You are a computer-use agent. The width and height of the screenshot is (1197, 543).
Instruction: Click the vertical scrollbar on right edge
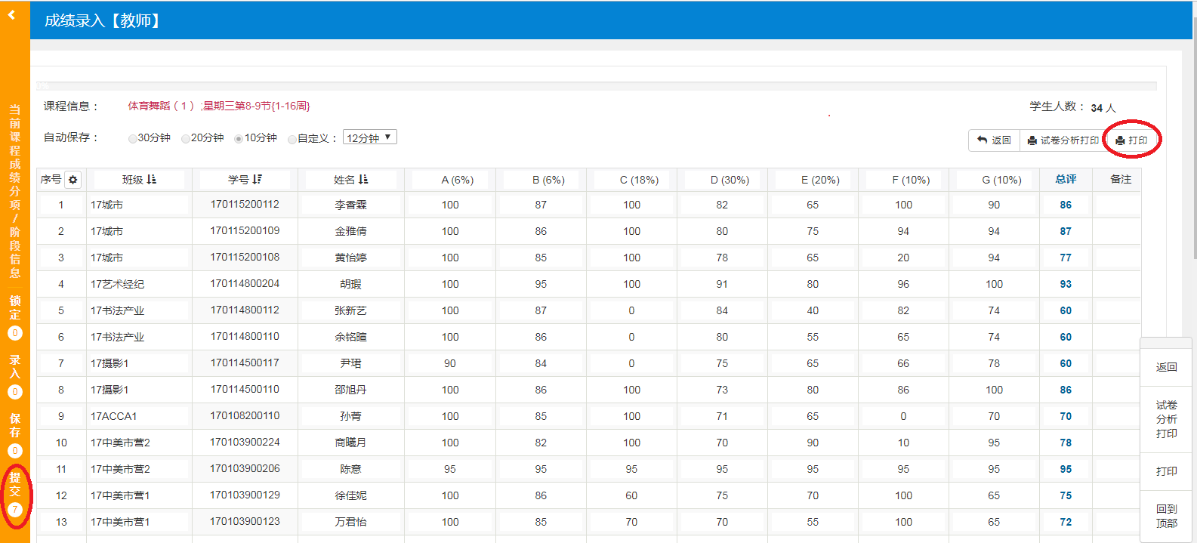coord(1193,151)
